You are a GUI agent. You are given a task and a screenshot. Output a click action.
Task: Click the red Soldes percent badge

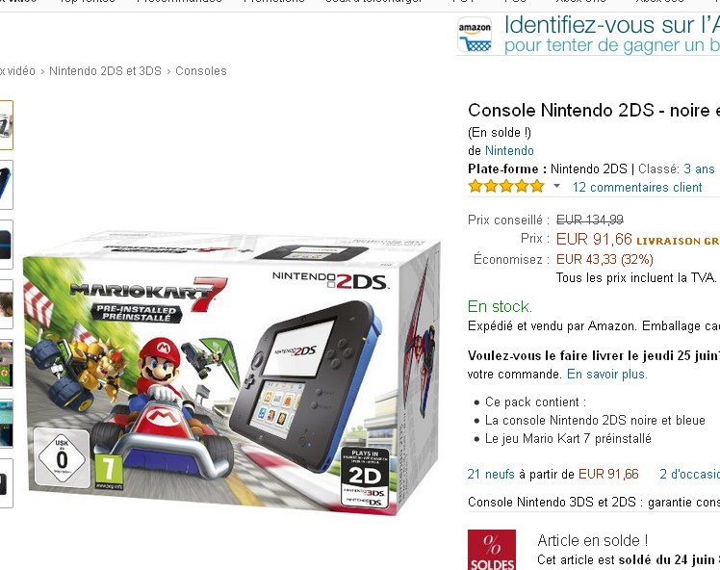point(491,550)
